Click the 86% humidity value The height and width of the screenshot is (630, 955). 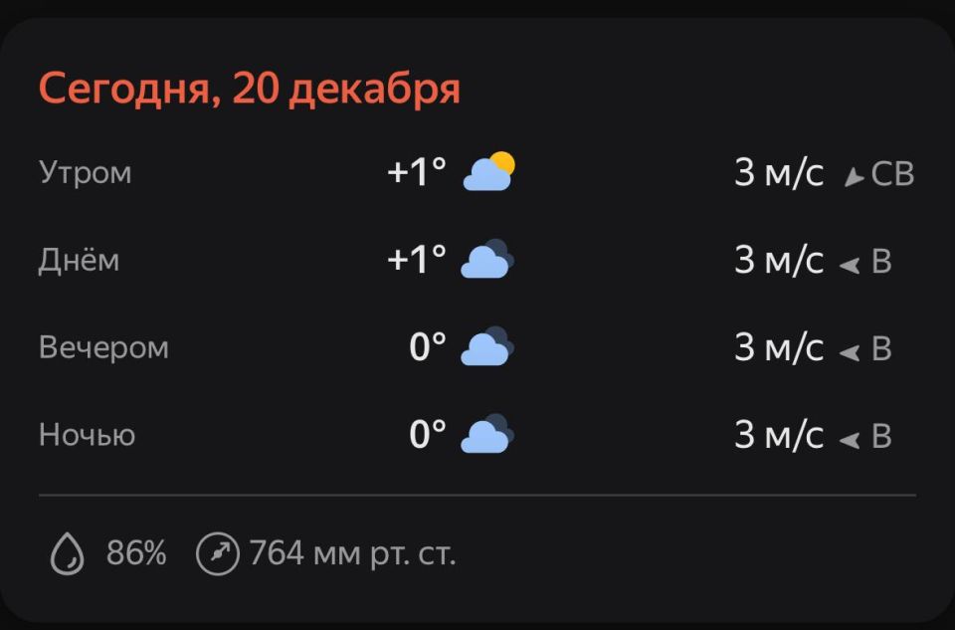click(x=136, y=553)
